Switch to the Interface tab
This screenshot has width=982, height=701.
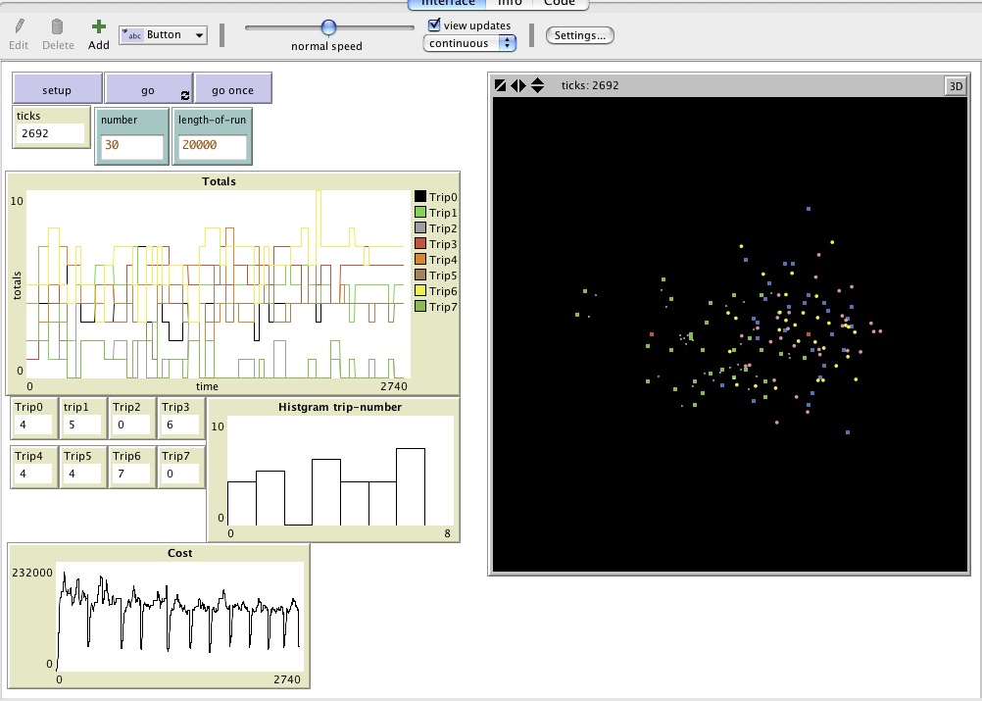click(447, 3)
